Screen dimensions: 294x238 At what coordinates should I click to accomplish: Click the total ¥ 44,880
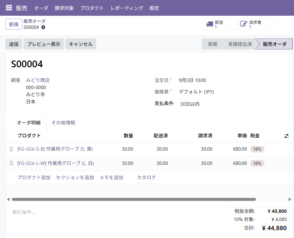pyautogui.click(x=274, y=228)
